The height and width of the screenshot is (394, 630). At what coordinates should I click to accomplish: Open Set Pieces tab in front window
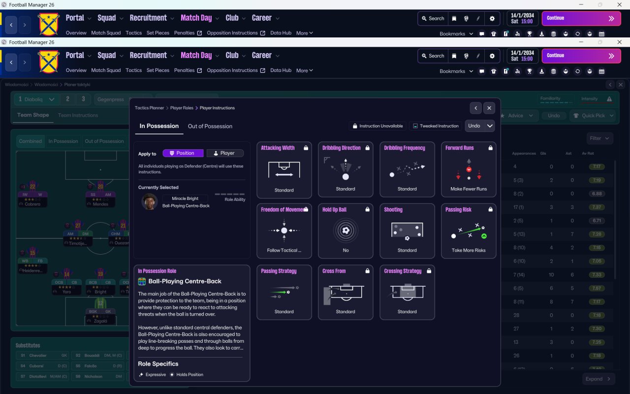point(158,70)
